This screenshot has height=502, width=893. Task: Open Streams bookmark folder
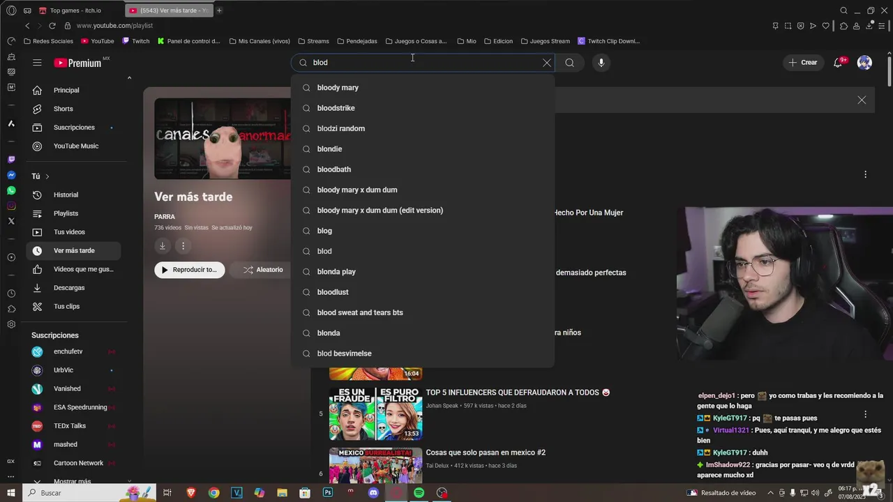click(313, 41)
